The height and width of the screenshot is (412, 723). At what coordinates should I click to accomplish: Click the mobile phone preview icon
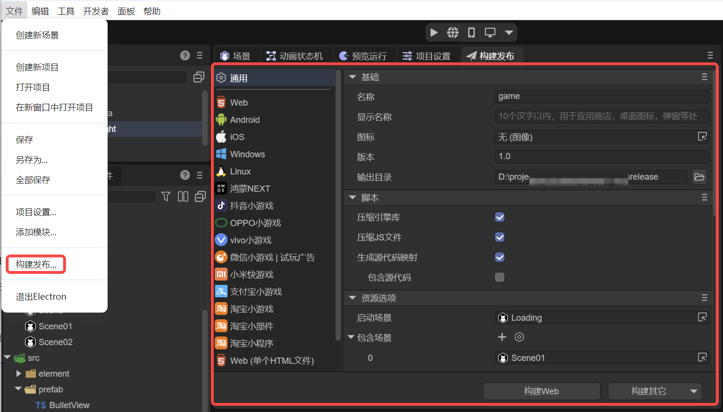[x=471, y=33]
